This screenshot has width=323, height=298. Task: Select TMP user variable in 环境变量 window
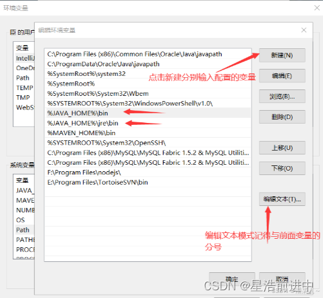[24, 98]
